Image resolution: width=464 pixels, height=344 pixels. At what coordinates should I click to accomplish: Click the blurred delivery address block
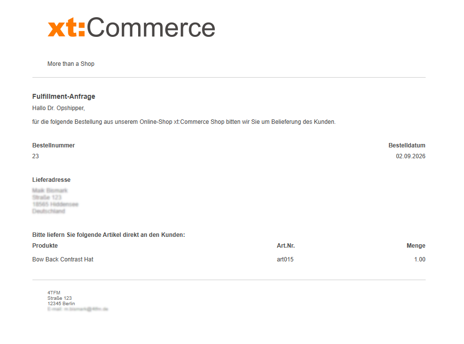[56, 201]
